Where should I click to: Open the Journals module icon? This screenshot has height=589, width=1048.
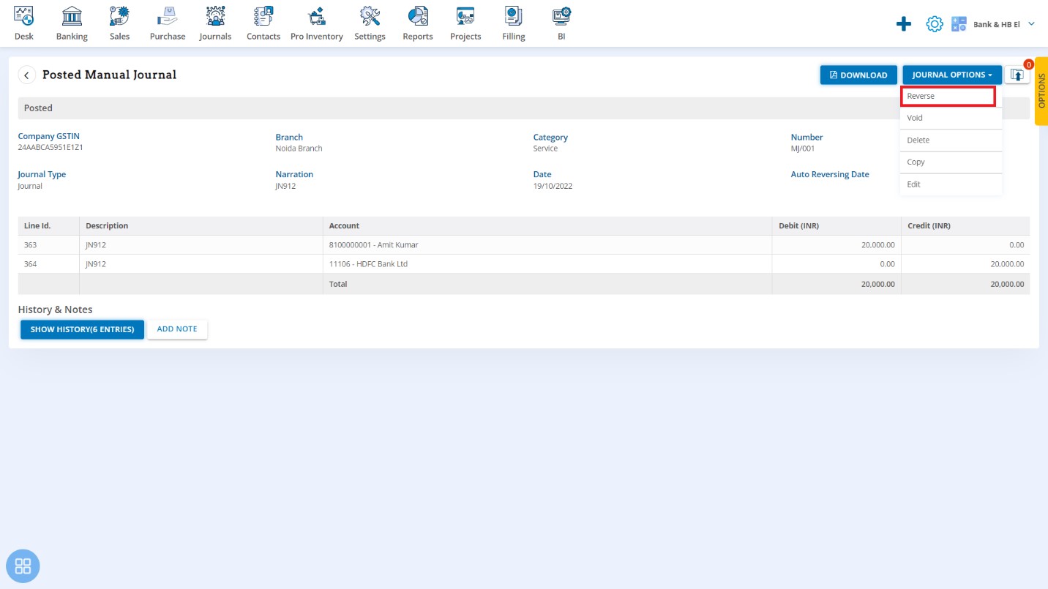(x=215, y=23)
